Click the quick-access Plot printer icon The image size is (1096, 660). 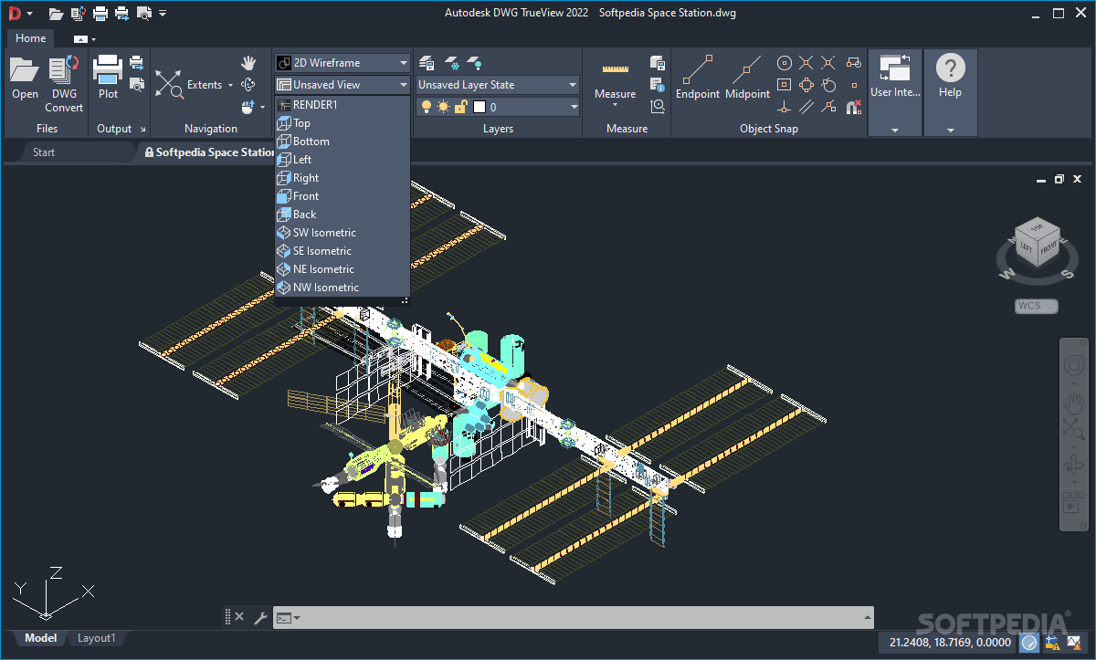pyautogui.click(x=100, y=14)
